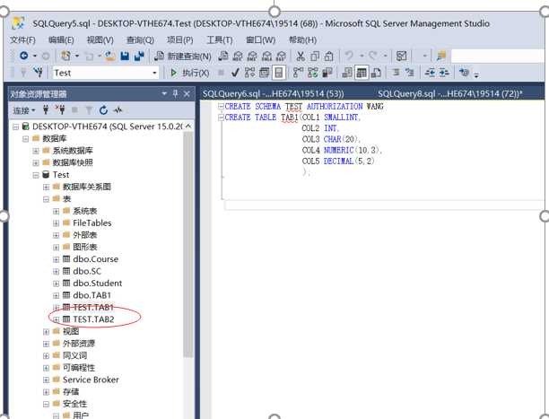Click the 新建查询(N) button
Viewport: 549px width, 419px height.
tap(183, 56)
